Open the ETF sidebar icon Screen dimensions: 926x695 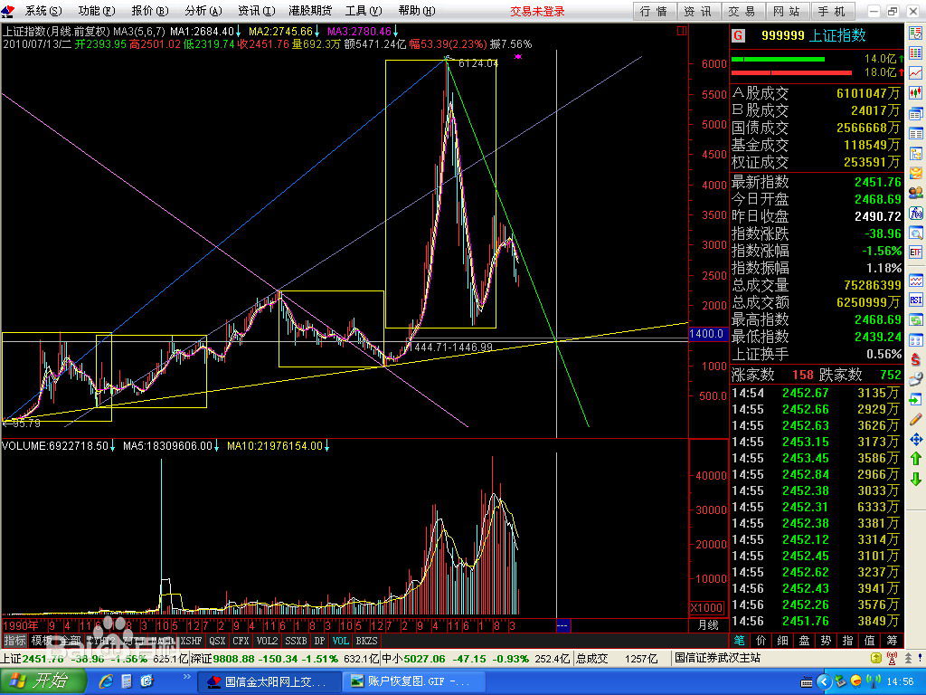pyautogui.click(x=916, y=253)
